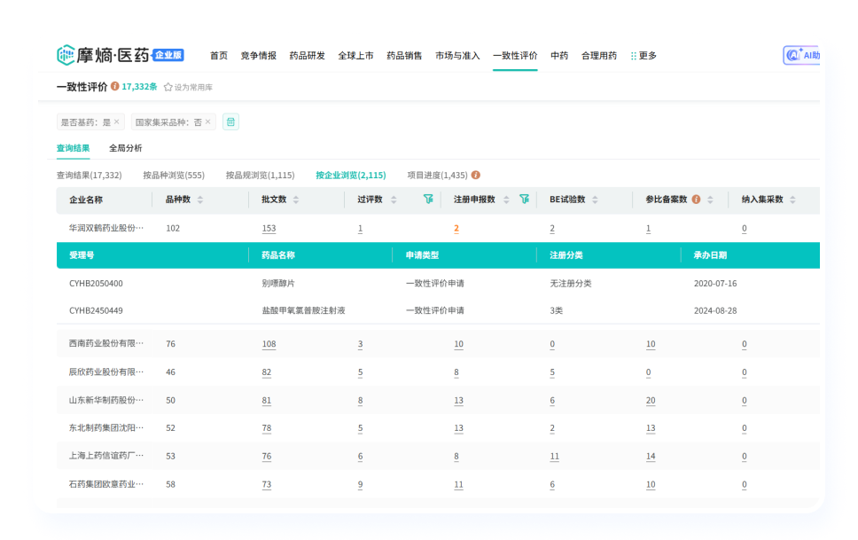Open the 合理用药 menu

point(599,56)
